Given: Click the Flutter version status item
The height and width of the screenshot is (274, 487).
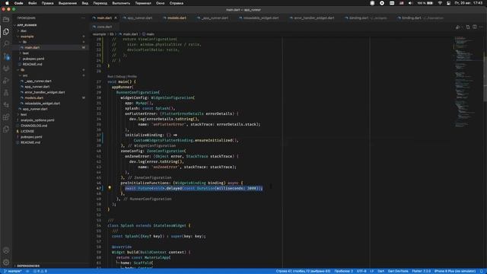Looking at the screenshot, I should click(x=421, y=271).
